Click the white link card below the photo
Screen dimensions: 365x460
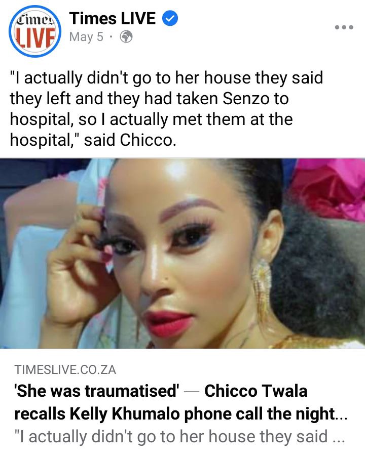[x=182, y=404]
